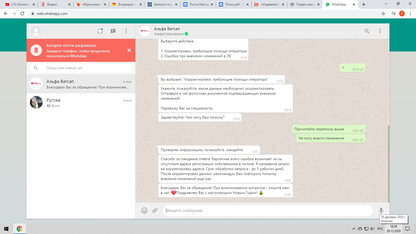Image resolution: width=416 pixels, height=234 pixels.
Task: Reload the WhatsApp Web page
Action: click(22, 14)
